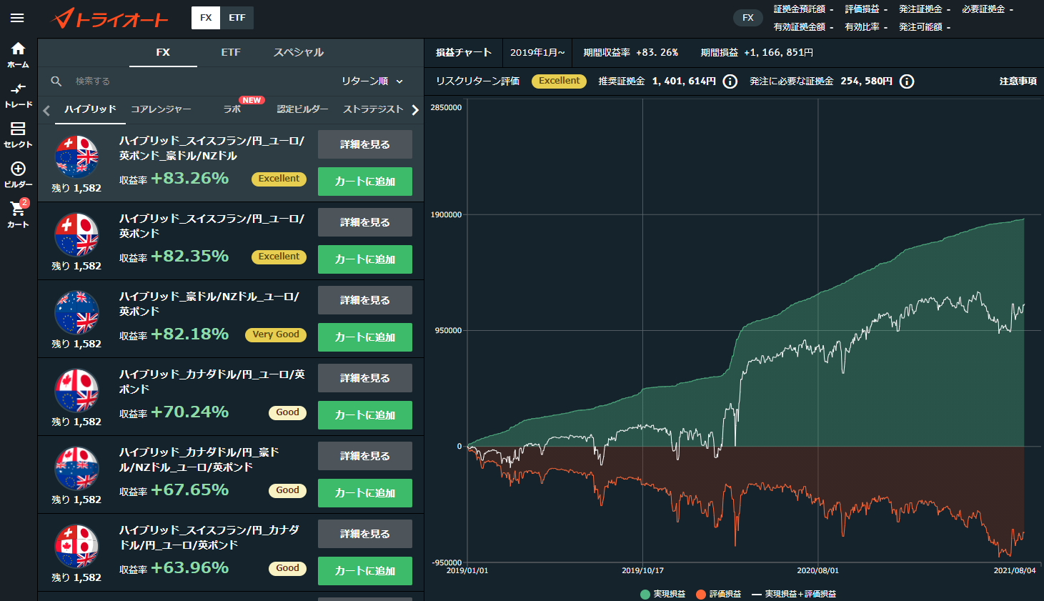The height and width of the screenshot is (601, 1044).
Task: Click the Excellent rating badge in chart header
Action: pos(559,81)
